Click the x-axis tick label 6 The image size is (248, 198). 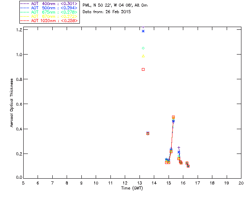click(x=38, y=183)
